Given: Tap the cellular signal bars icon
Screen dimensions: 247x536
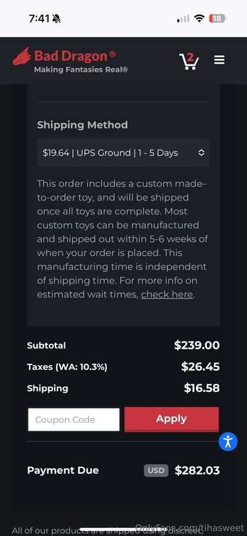Looking at the screenshot, I should tap(183, 19).
